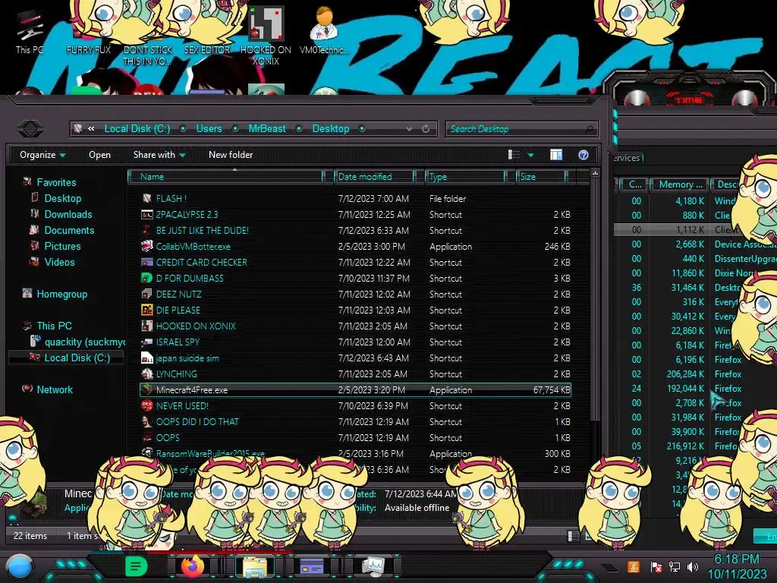Open This PC desktop icon
This screenshot has height=583, width=777.
pyautogui.click(x=30, y=32)
